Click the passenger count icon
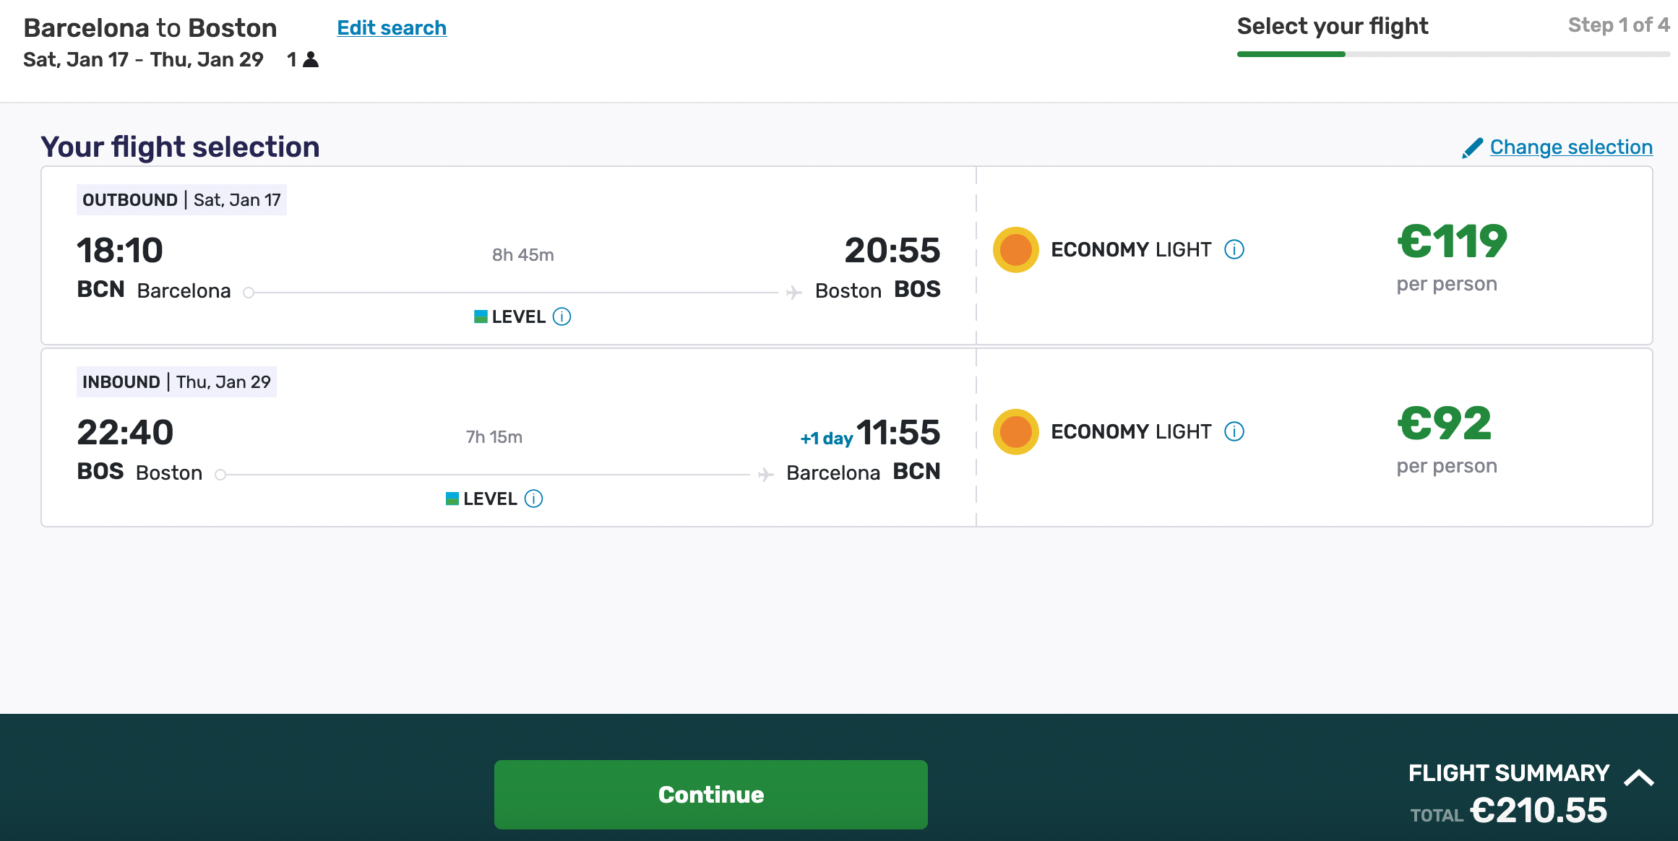This screenshot has width=1678, height=841. tap(309, 59)
